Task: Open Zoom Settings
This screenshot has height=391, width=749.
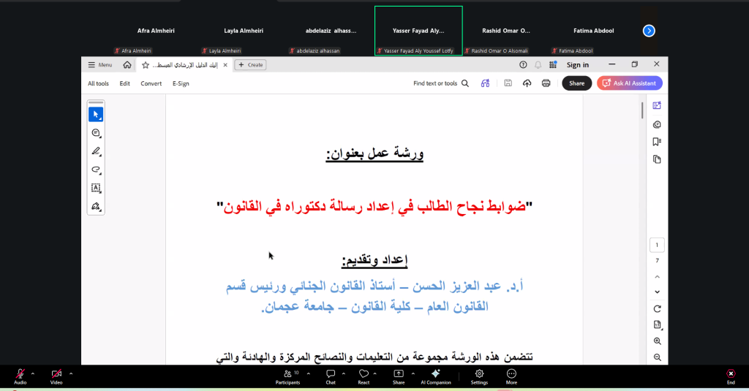Action: tap(479, 376)
